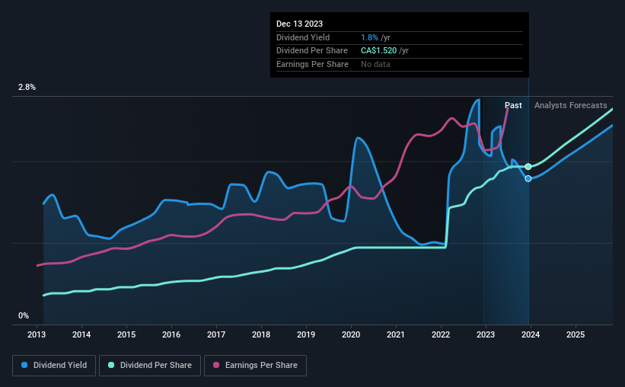Click the teal Dividend Per Share legend dot
The width and height of the screenshot is (625, 387).
point(111,365)
